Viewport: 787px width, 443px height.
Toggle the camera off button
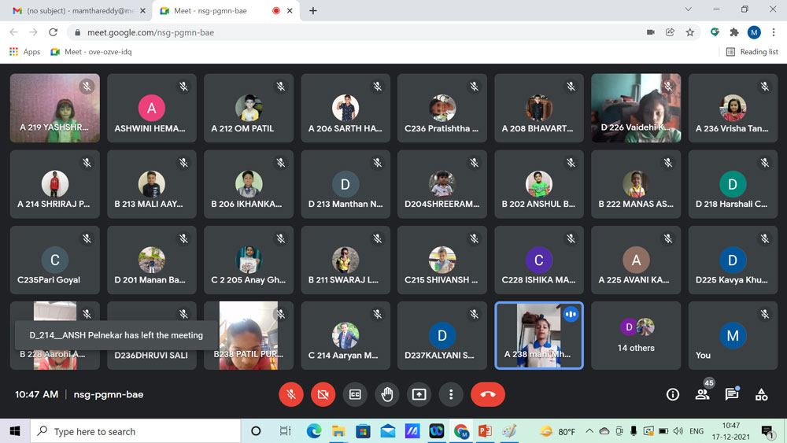click(323, 394)
